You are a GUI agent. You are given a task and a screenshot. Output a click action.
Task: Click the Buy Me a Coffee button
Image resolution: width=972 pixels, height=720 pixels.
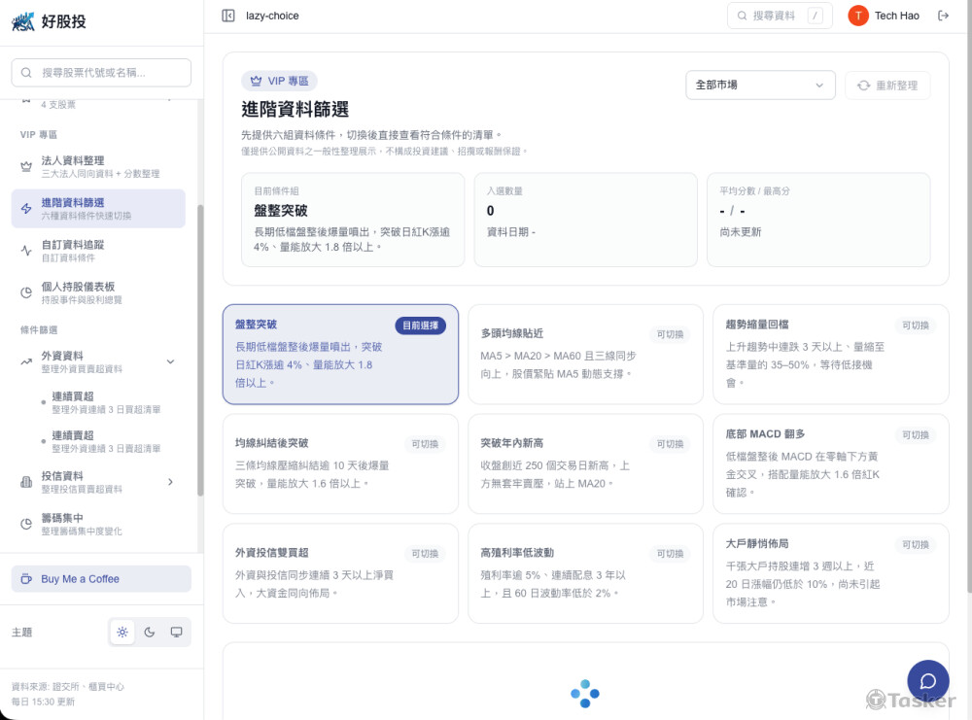pyautogui.click(x=101, y=579)
